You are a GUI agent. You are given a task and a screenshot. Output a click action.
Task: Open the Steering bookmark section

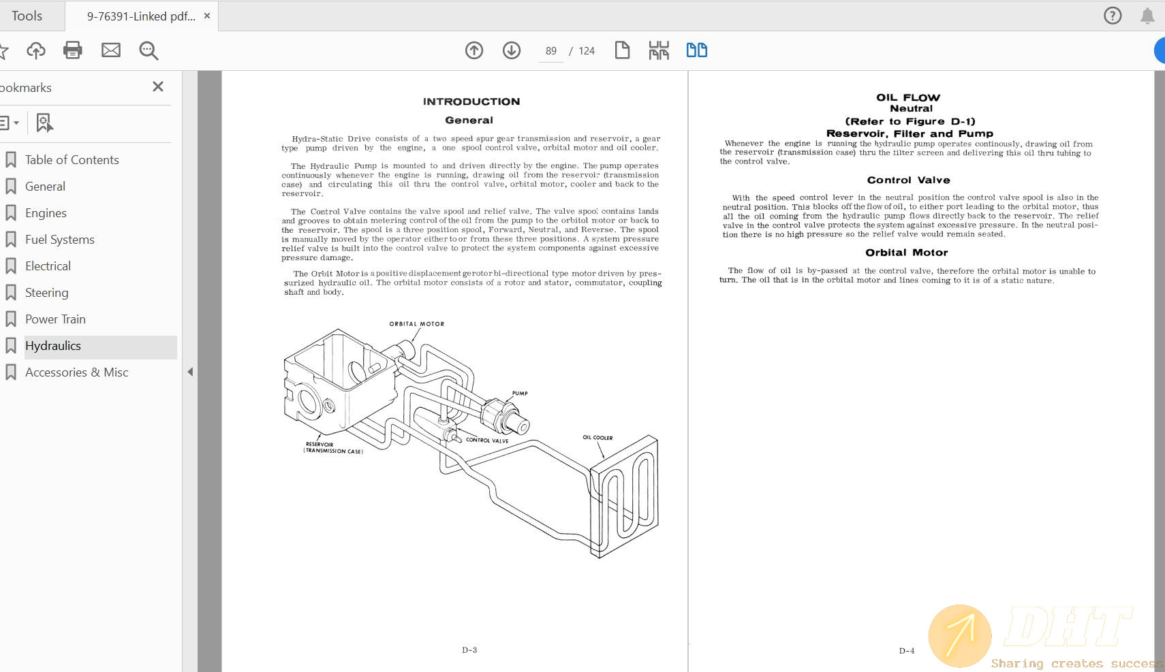[x=47, y=292]
